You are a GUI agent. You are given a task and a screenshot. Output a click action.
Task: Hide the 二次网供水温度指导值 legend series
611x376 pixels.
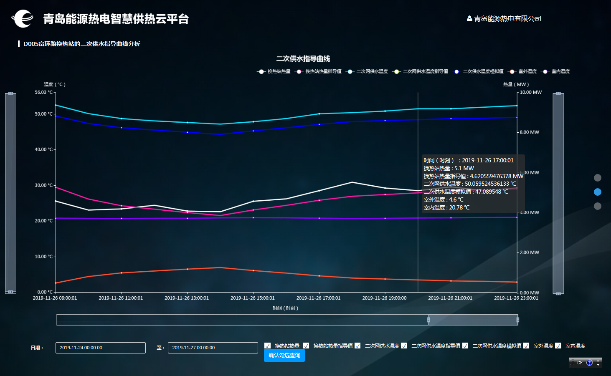point(396,72)
